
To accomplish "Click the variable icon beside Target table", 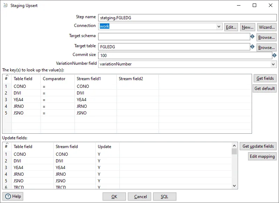I will (252, 46).
